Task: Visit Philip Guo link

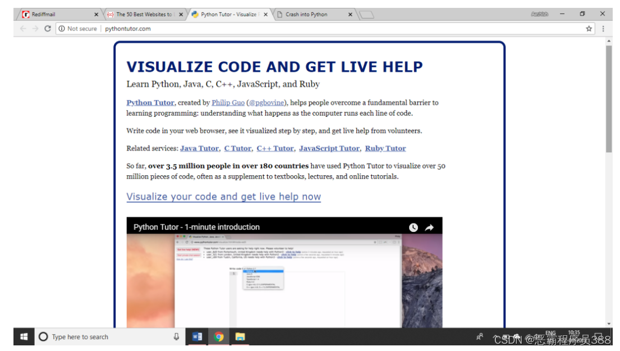Action: (228, 102)
